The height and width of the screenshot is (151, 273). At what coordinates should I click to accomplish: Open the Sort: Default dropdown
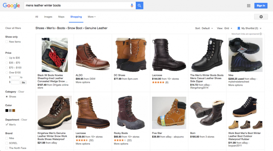pyautogui.click(x=204, y=28)
